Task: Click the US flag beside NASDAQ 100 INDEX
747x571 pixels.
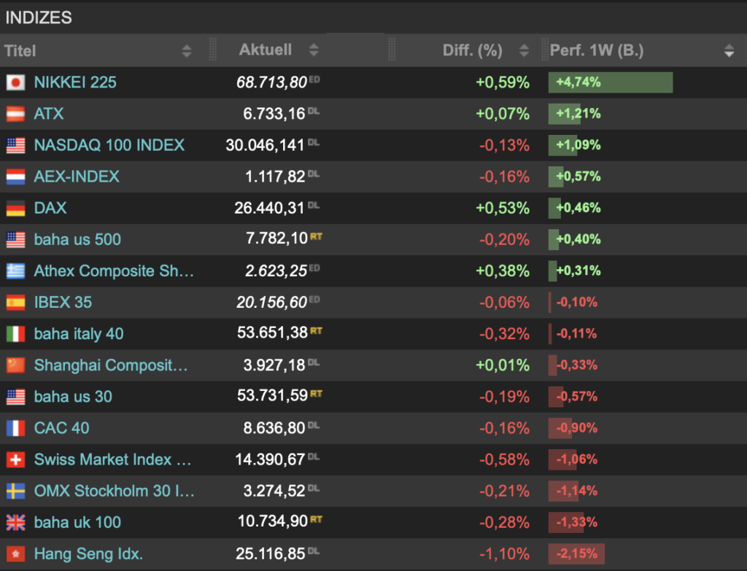Action: click(15, 146)
